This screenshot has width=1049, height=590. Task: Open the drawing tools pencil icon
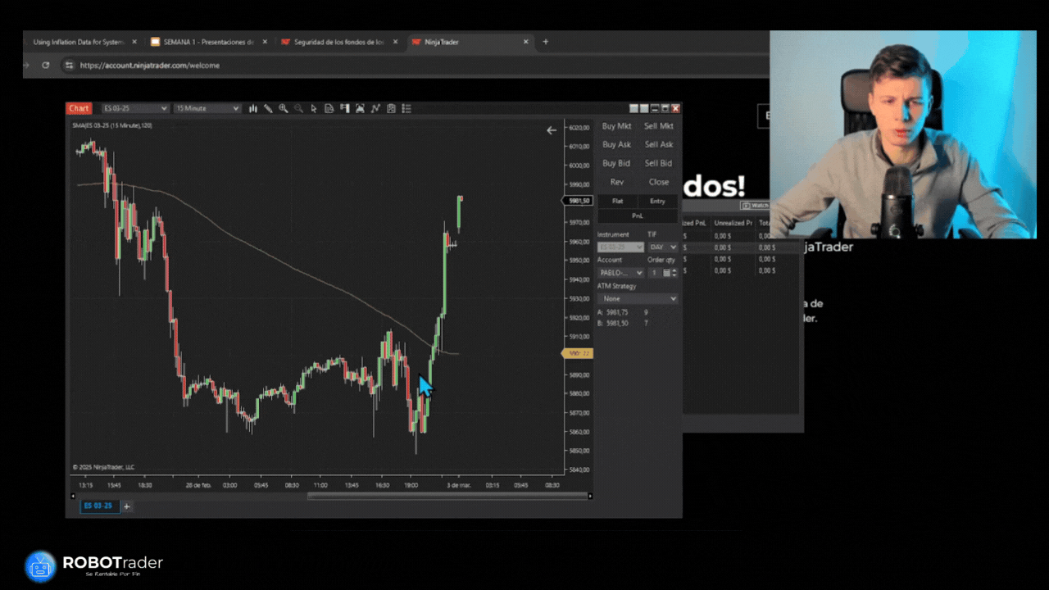pyautogui.click(x=268, y=108)
